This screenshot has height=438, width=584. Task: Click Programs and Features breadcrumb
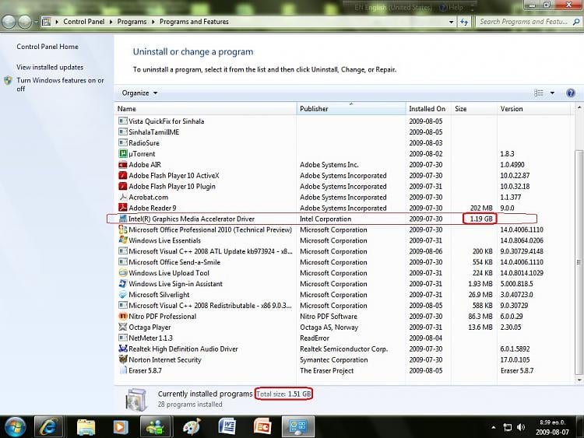click(194, 22)
